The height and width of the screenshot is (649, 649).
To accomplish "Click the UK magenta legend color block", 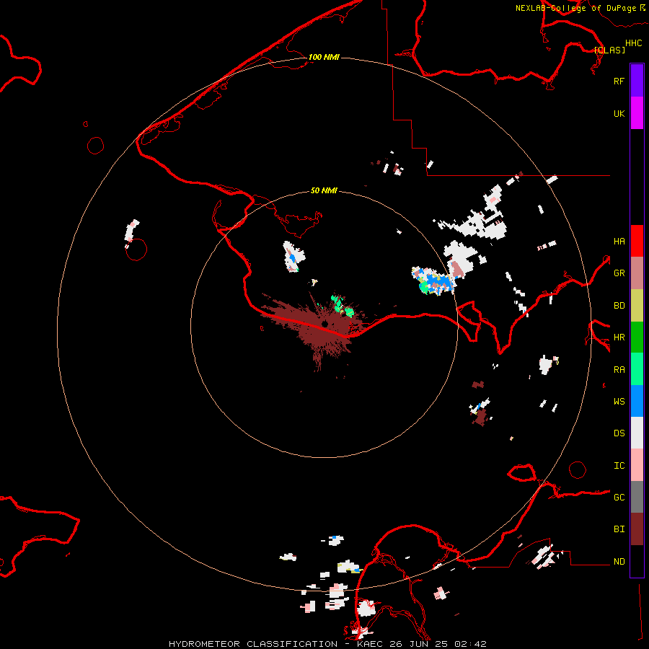I will 637,113.
